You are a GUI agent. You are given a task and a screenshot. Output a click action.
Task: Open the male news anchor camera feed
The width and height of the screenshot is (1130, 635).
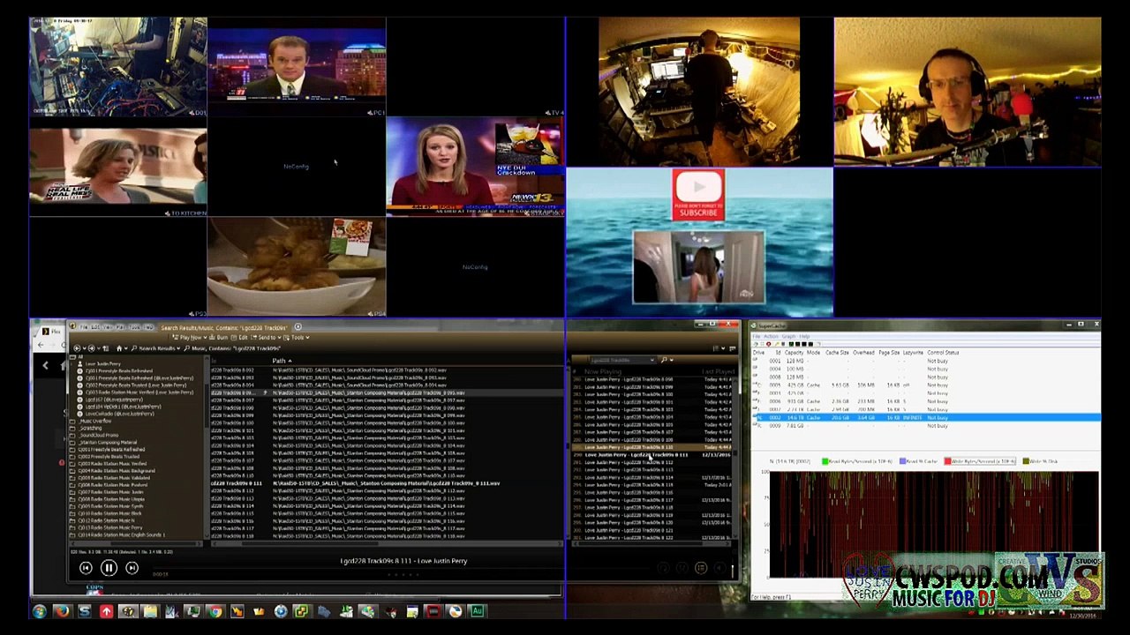297,67
